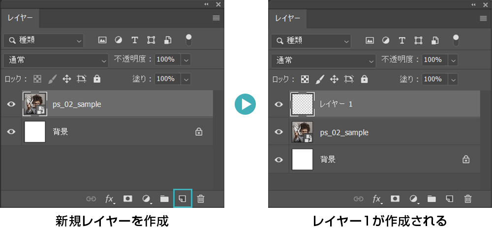Hide レイヤー 1 in right panel
This screenshot has width=492, height=228.
[x=278, y=104]
